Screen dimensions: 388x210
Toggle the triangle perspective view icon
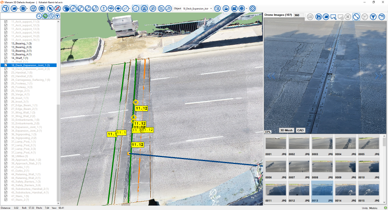[136, 8]
